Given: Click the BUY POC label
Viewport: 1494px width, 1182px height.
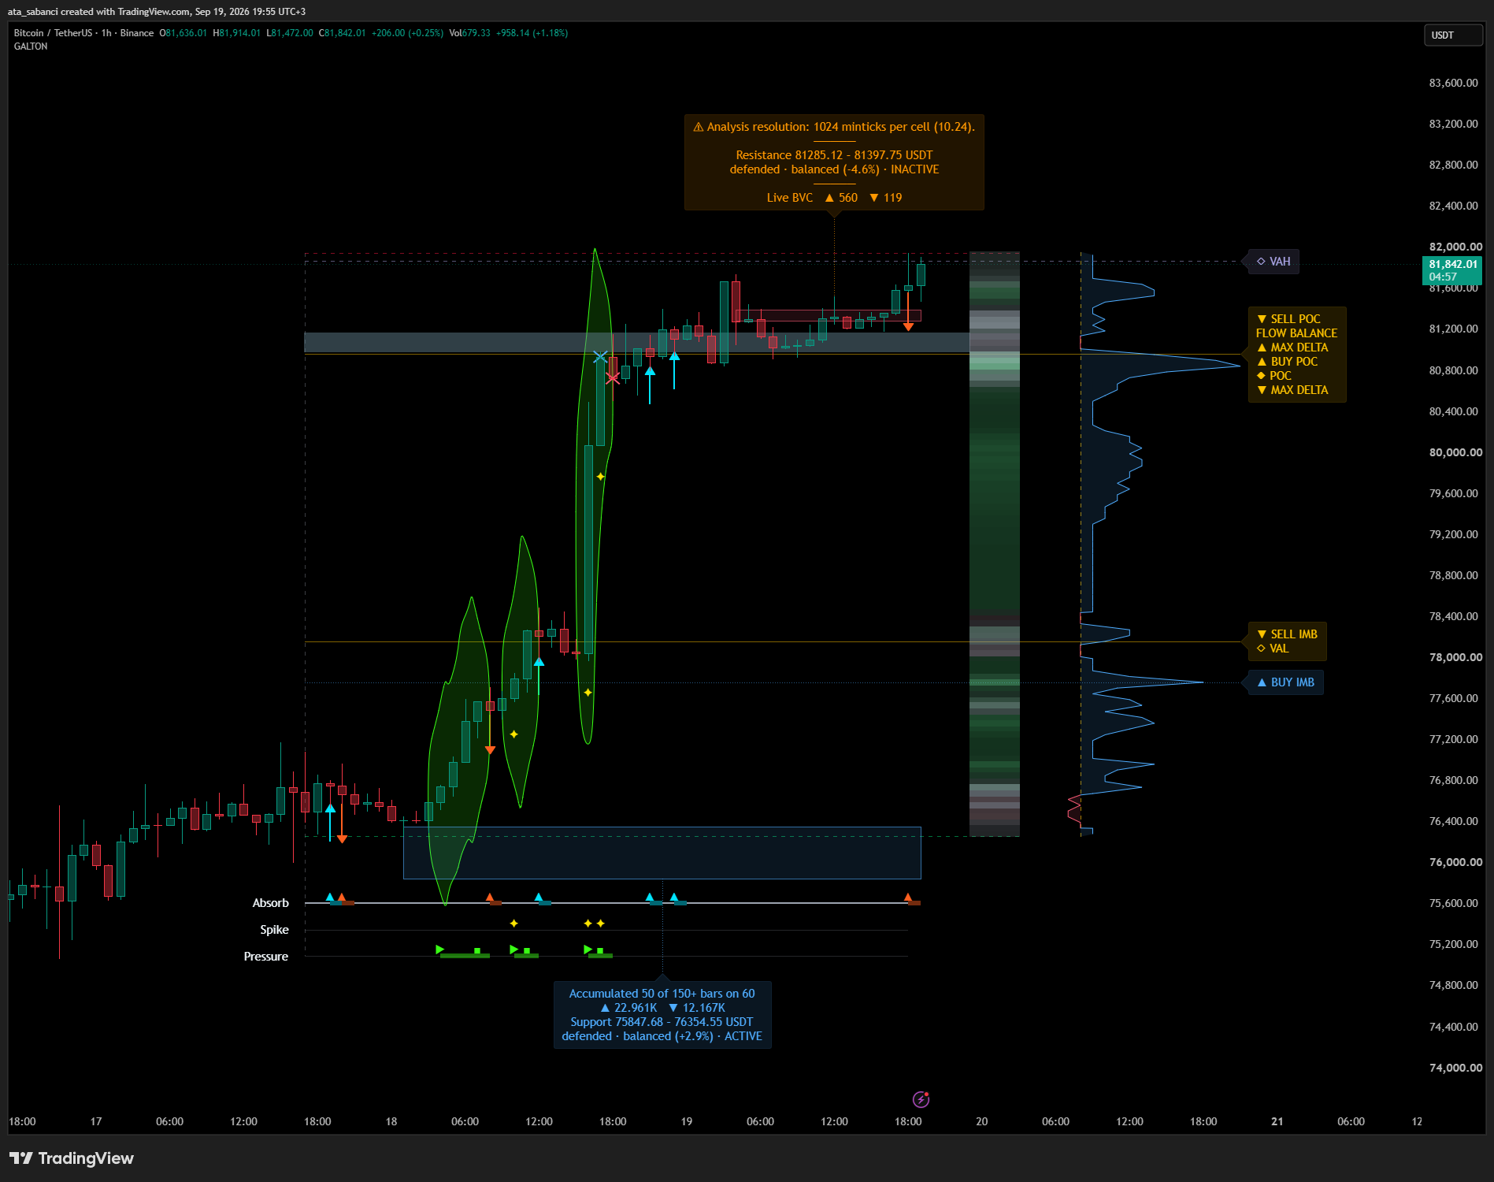Looking at the screenshot, I should pos(1287,362).
